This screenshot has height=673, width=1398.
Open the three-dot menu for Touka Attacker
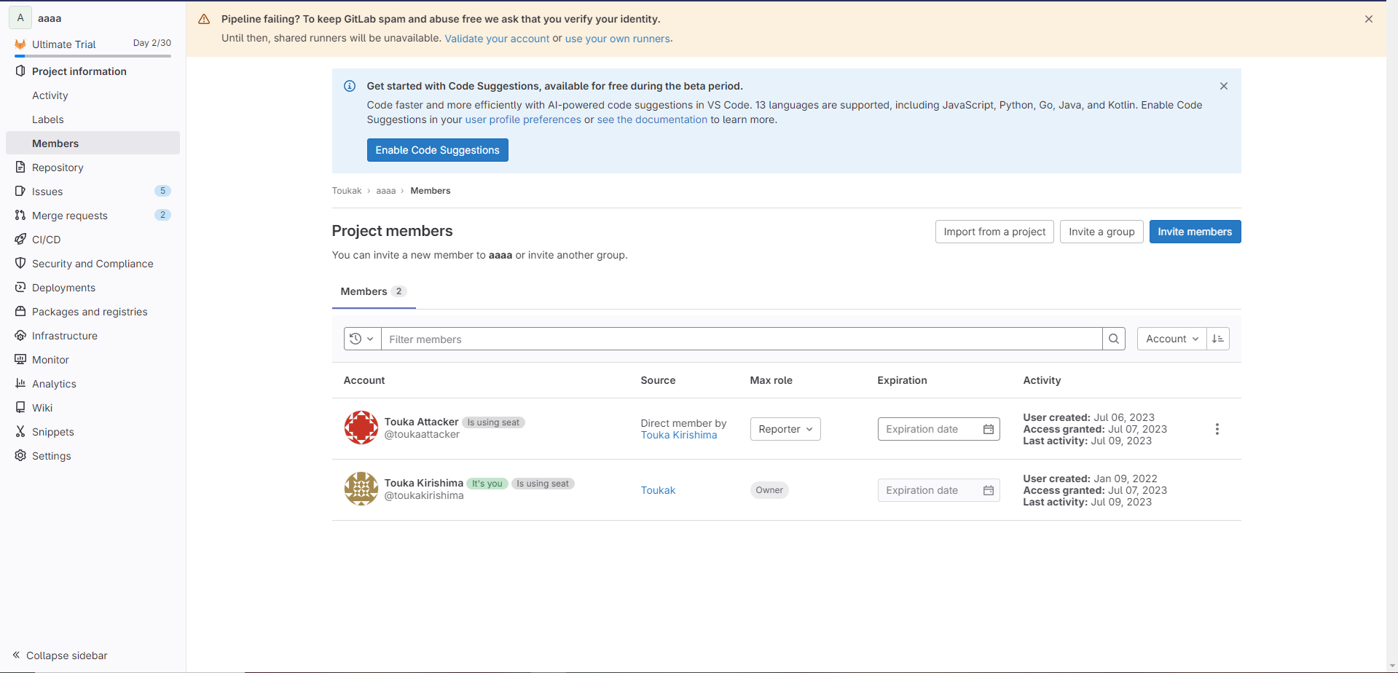click(x=1217, y=429)
